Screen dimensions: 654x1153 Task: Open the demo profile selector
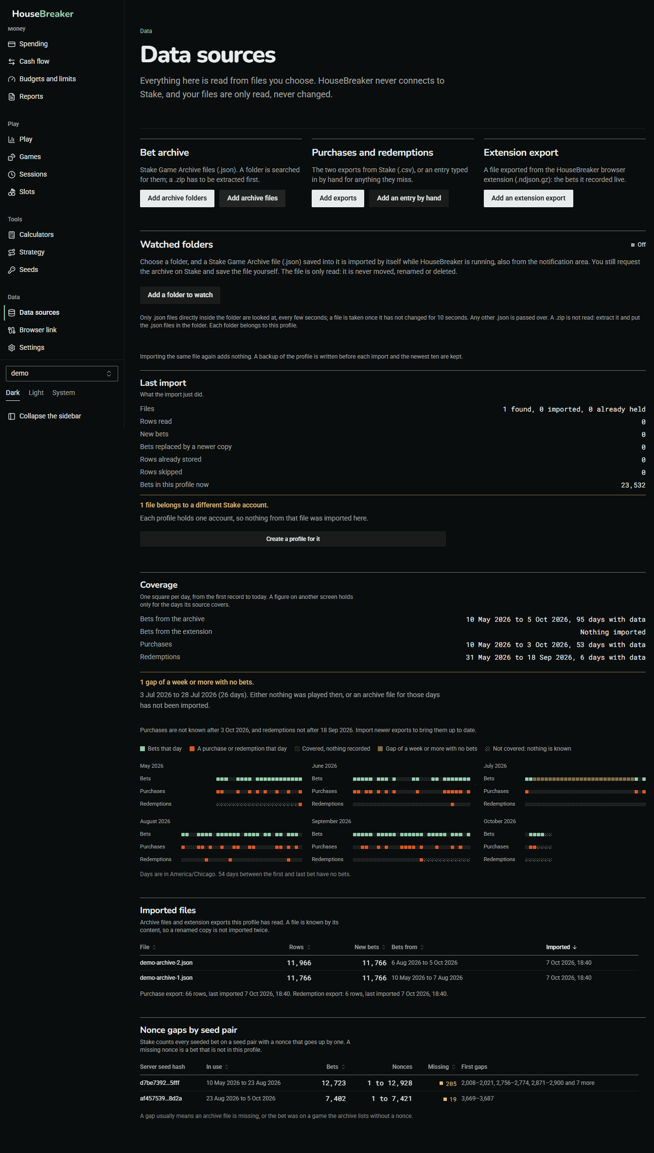[x=62, y=374]
